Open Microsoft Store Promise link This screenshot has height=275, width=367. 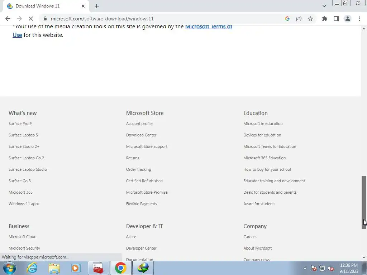(x=147, y=192)
